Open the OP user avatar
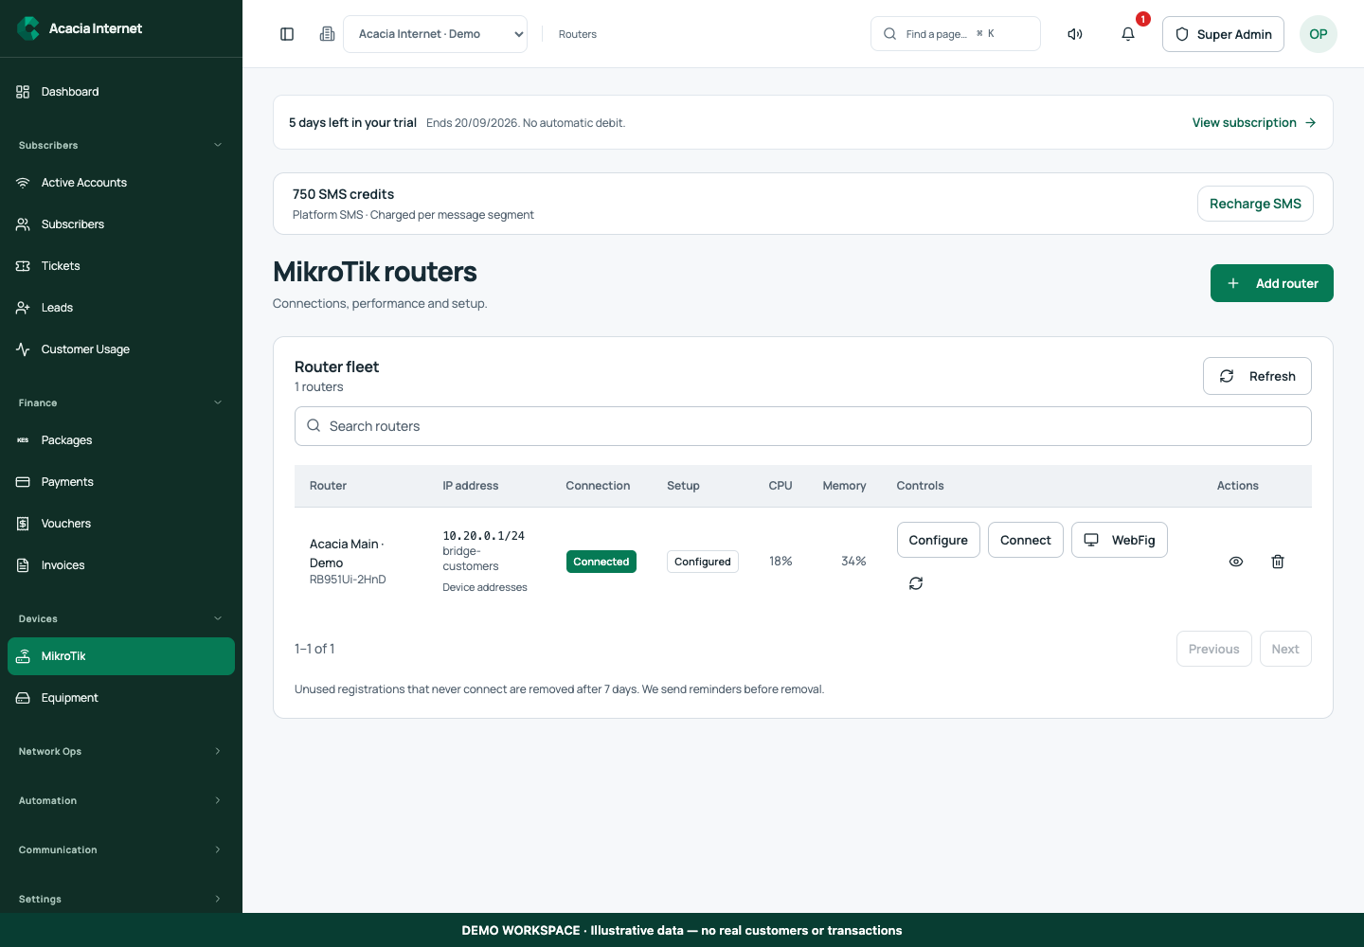The image size is (1364, 947). click(1319, 34)
